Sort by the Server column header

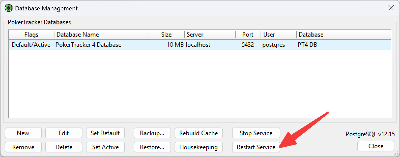coord(210,35)
